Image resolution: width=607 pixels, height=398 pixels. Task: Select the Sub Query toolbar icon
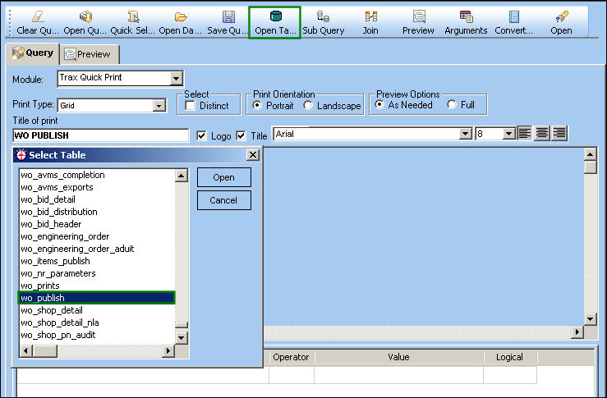(323, 16)
